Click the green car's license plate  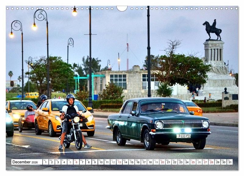(183, 136)
